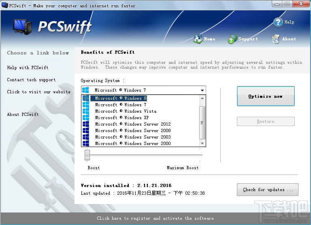
Task: Click the Help question mark icon
Action: [278, 22]
